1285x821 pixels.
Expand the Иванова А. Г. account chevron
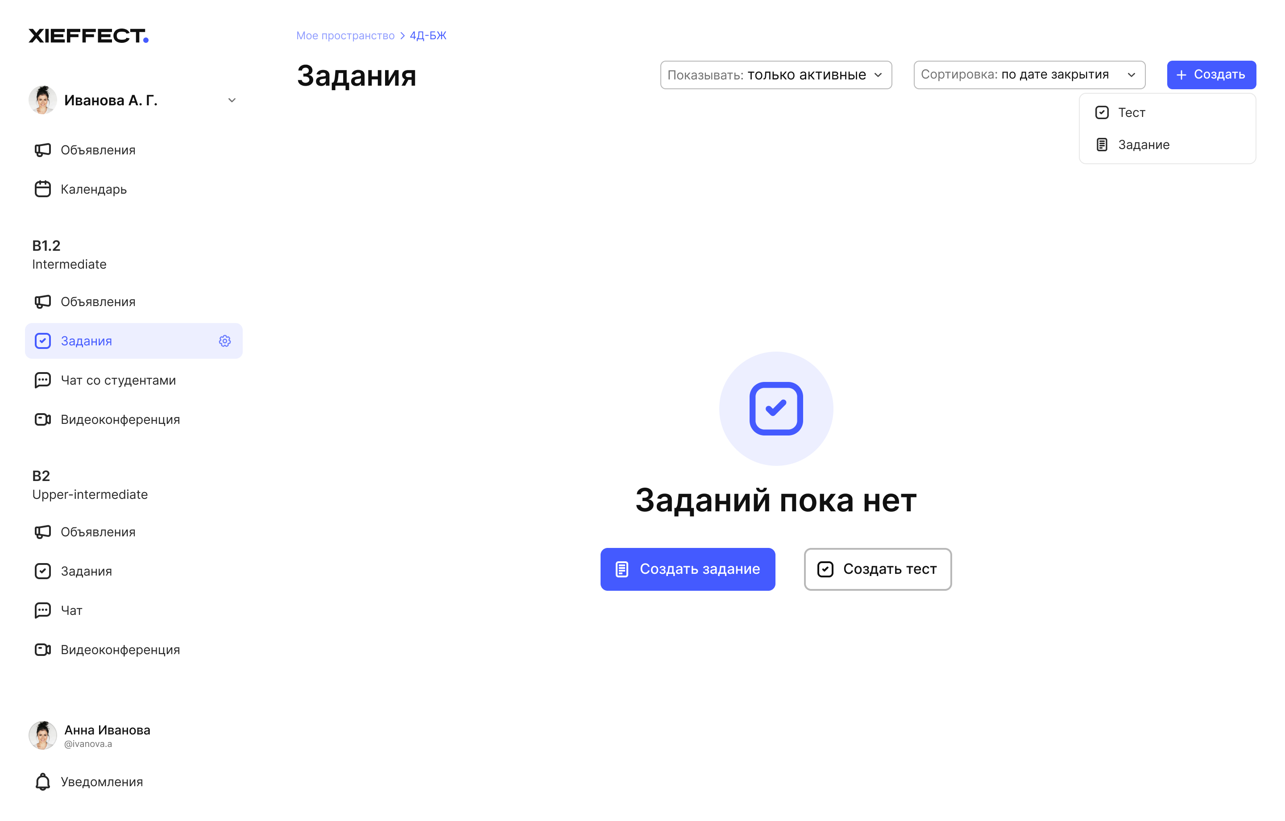(232, 100)
